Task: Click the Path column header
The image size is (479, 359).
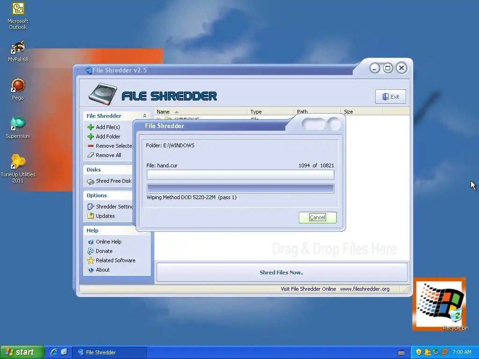Action: (317, 112)
